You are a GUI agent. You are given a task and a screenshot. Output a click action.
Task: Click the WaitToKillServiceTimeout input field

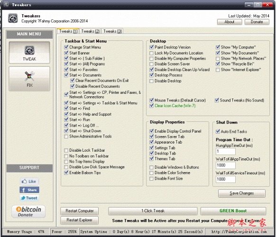click(x=226, y=179)
